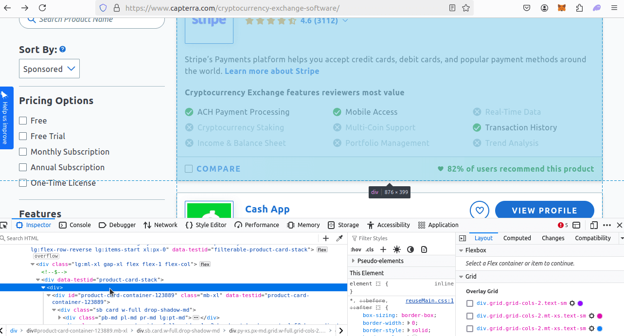The image size is (624, 336).
Task: Toggle .cls class panel
Action: pos(370,249)
